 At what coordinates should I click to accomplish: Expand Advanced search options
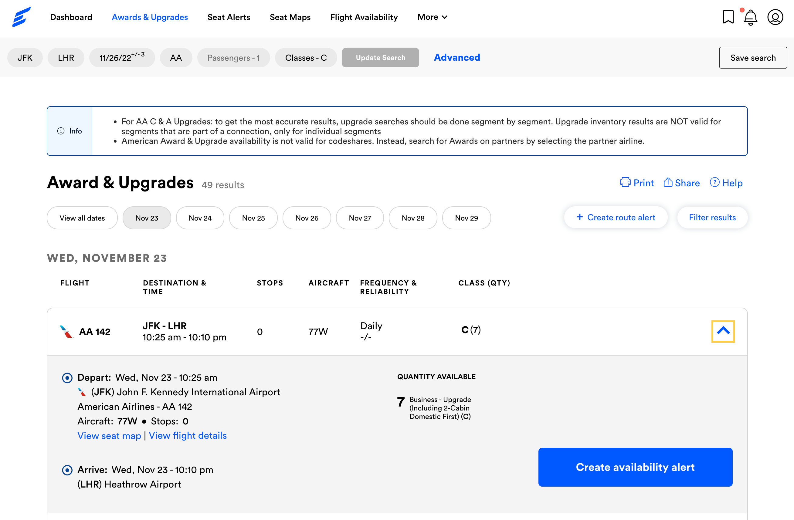click(x=457, y=57)
